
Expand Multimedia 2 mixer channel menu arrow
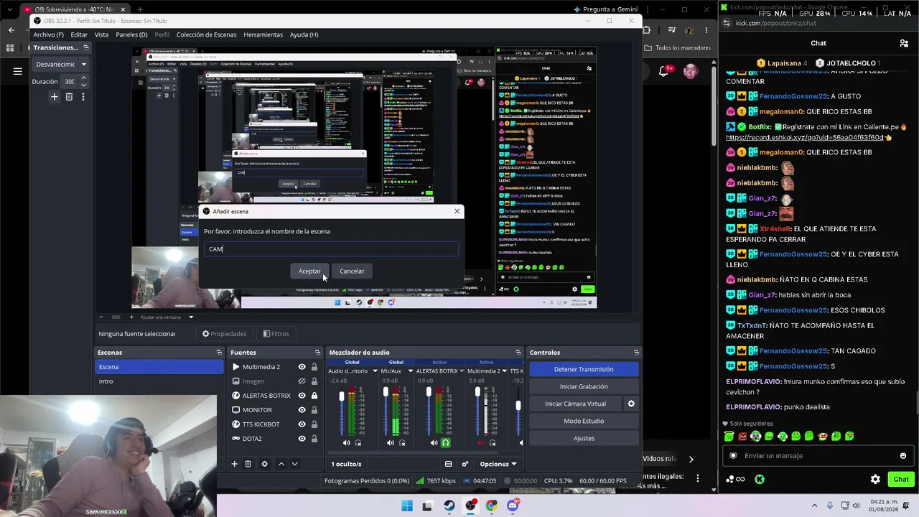pos(505,371)
